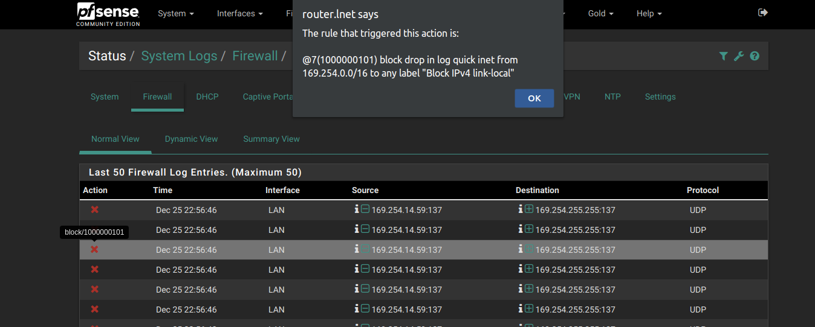Click the wrench manage log icon
Viewport: 815px width, 327px height.
tap(739, 56)
